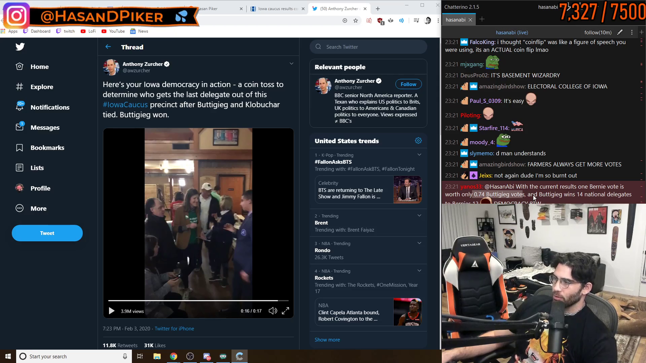Close the Anthony Zurcher Twitter tab
This screenshot has width=646, height=363.
[x=365, y=8]
